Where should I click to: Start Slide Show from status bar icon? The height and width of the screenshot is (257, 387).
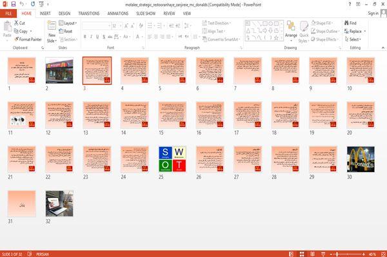[323, 254]
